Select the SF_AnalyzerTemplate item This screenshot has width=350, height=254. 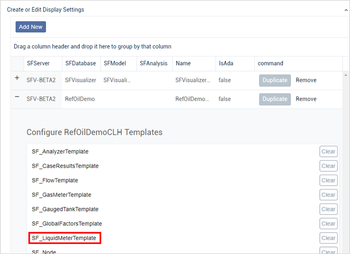[x=60, y=152]
